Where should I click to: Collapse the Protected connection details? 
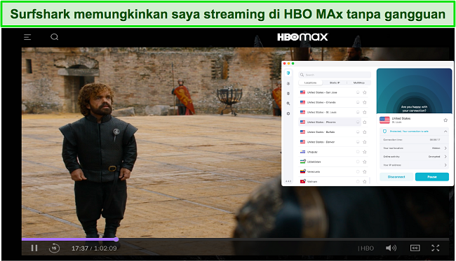coord(445,132)
